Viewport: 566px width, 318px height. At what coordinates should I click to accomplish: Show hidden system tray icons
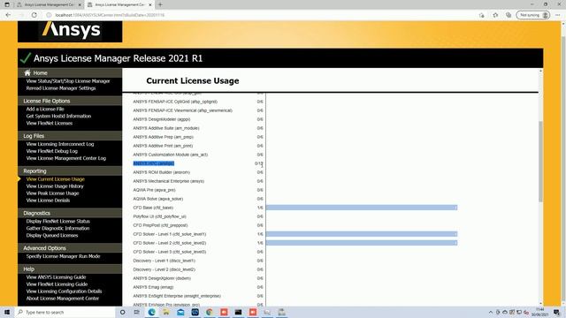pos(491,312)
